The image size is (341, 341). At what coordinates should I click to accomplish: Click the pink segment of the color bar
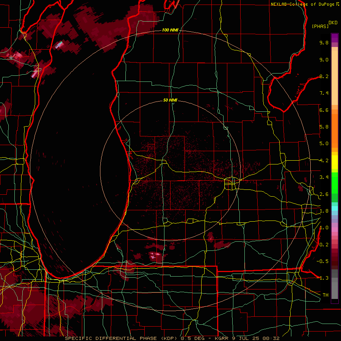335,230
